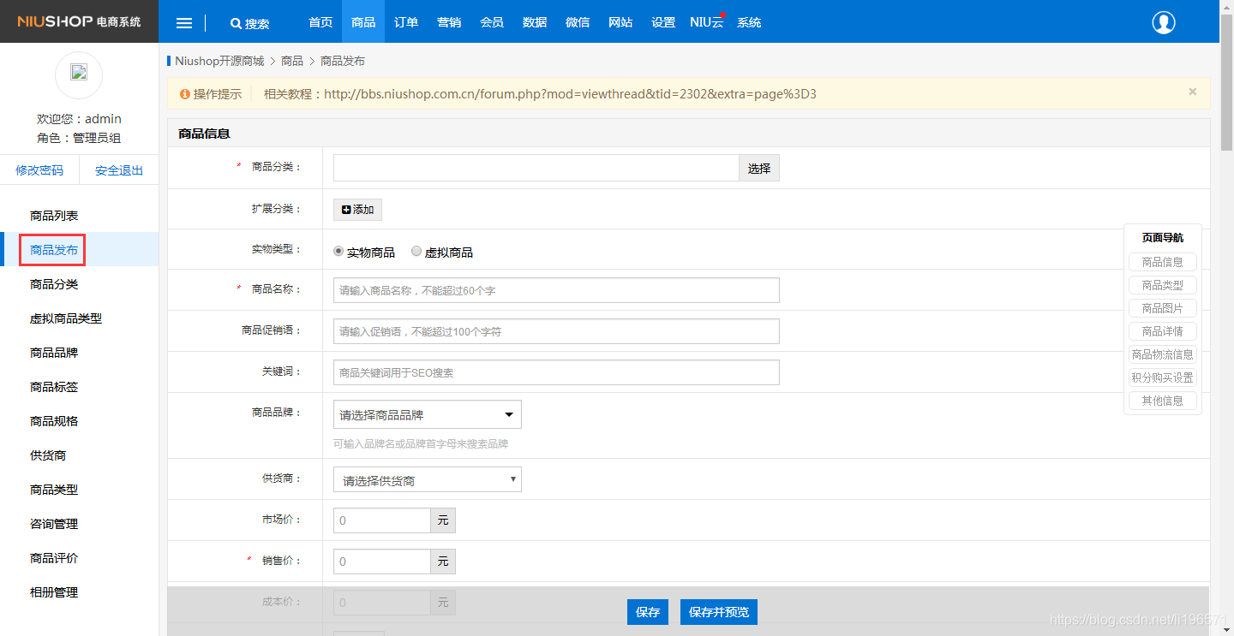Viewport: 1234px width, 636px height.
Task: Click 修改密码 link
Action: pos(39,170)
